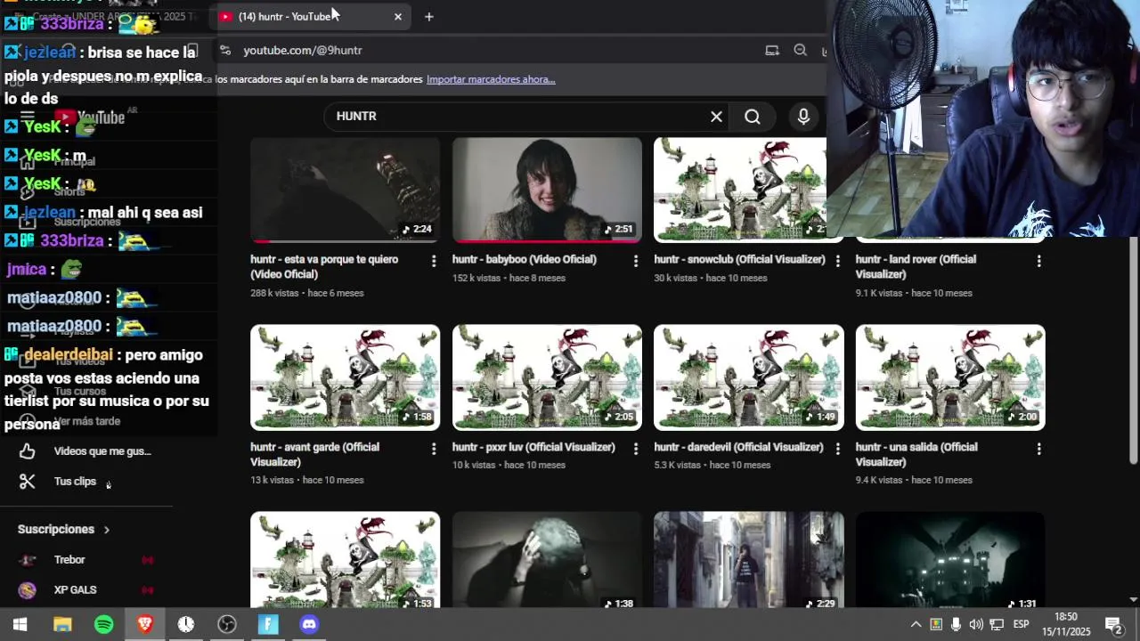Click the zoom magnifier icon in address bar
Viewport: 1140px width, 641px height.
(x=800, y=51)
